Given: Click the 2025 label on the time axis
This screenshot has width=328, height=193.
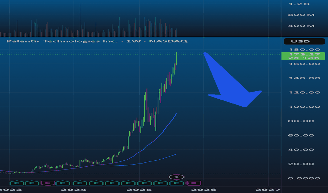Looking at the screenshot, I should (x=139, y=189).
